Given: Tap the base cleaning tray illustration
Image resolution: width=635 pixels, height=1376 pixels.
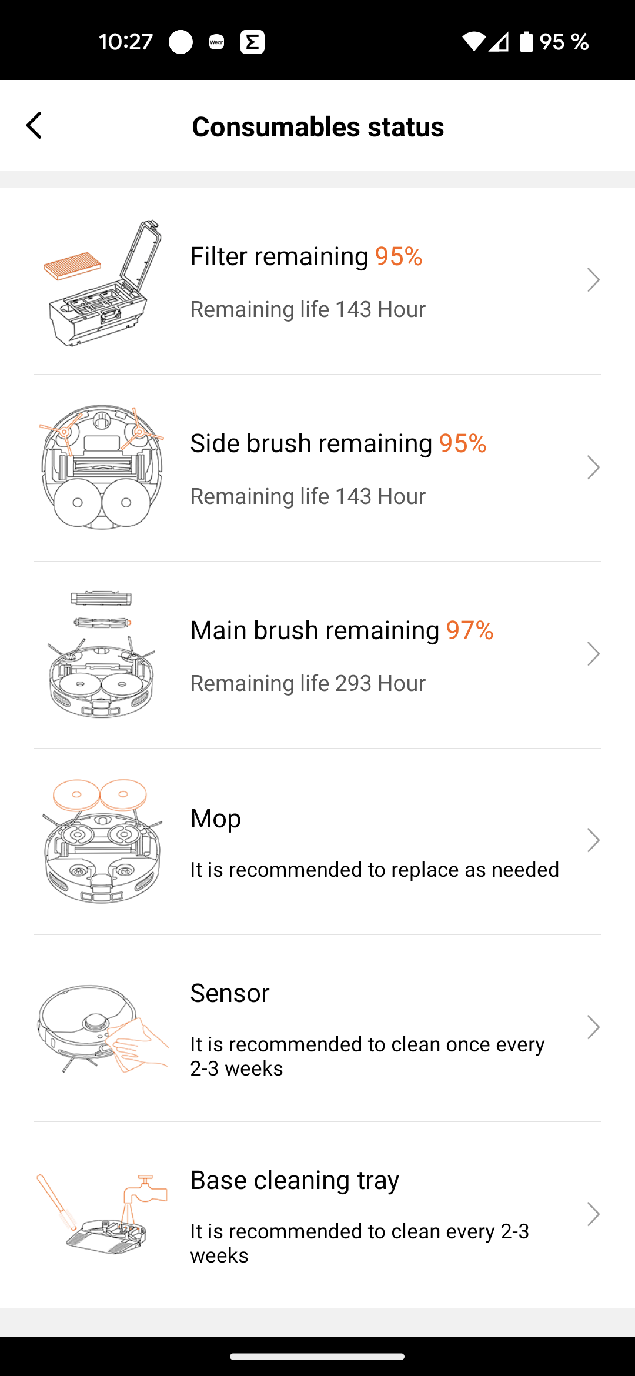Looking at the screenshot, I should tap(102, 1214).
